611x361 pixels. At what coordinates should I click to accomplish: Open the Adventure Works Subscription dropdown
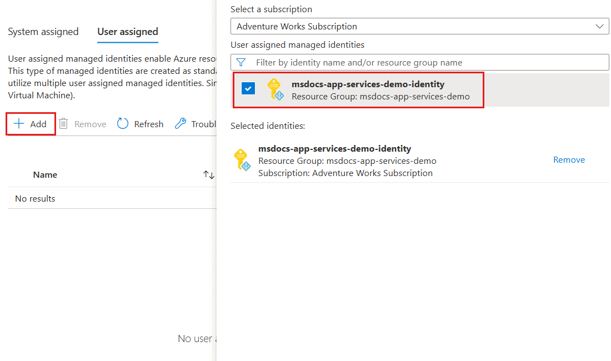420,26
